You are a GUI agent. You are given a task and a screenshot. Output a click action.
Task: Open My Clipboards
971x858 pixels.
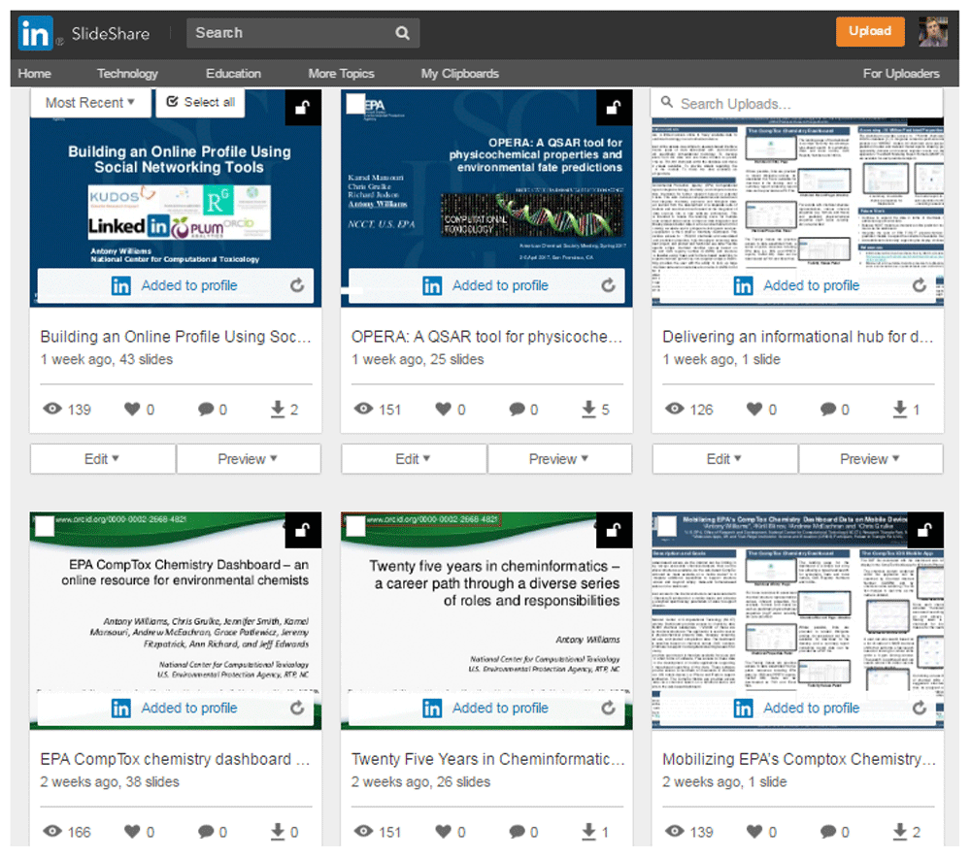[x=460, y=74]
